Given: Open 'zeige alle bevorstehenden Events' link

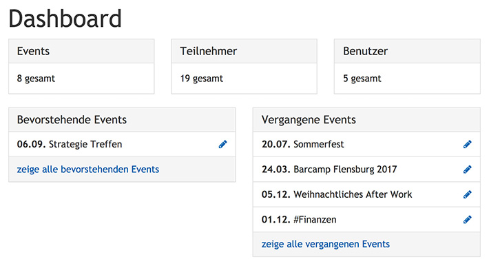Looking at the screenshot, I should [88, 170].
